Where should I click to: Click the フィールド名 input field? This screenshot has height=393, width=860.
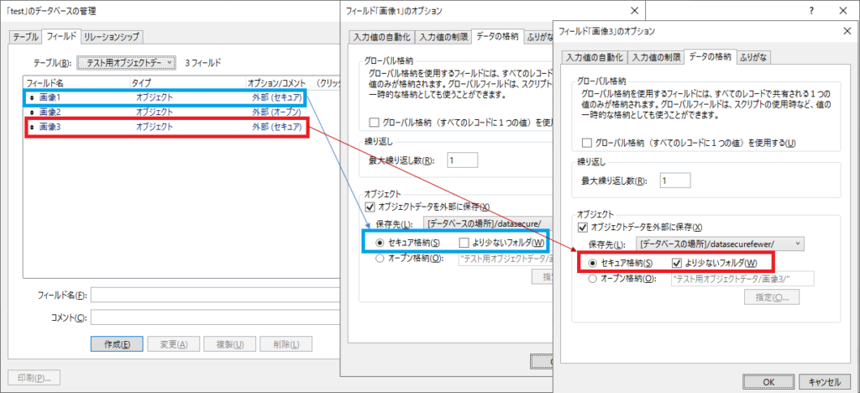click(x=216, y=295)
